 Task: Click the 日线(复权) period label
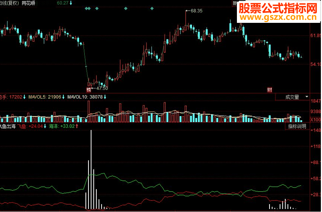[x=9, y=3]
